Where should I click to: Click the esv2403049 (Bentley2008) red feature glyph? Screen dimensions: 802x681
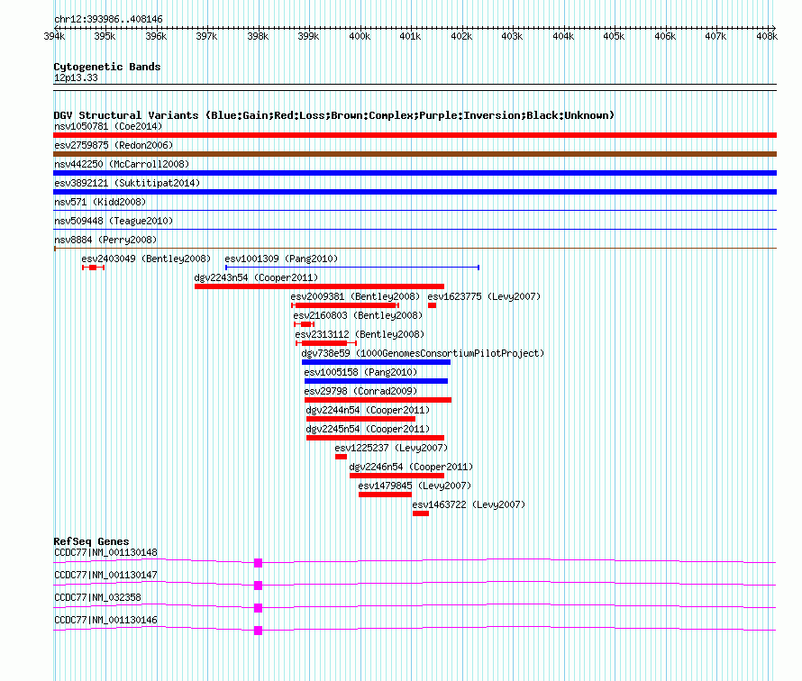tap(93, 268)
